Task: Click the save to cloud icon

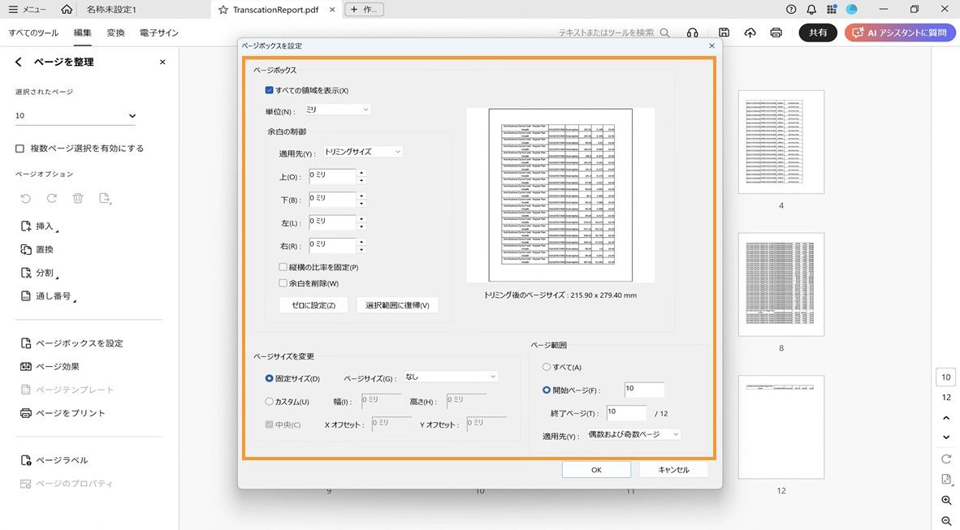Action: click(x=750, y=32)
